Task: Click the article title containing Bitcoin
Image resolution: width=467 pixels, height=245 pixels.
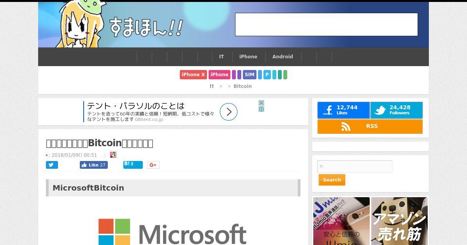Action: point(100,143)
